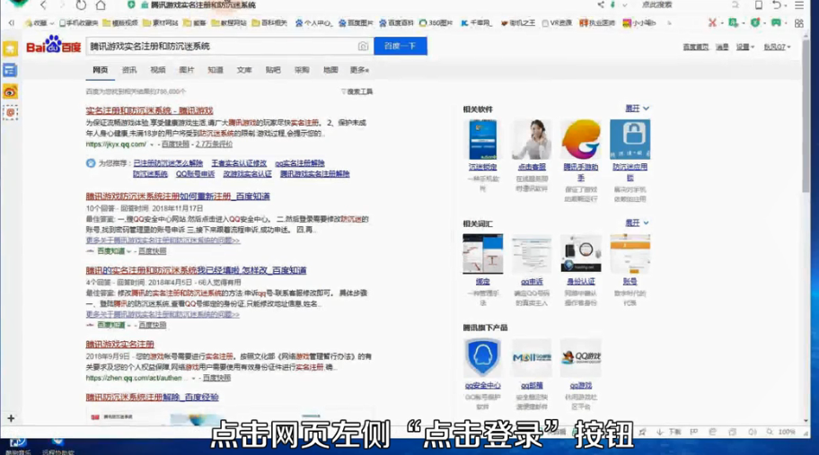This screenshot has width=819, height=455.
Task: Click the green shield security icon in the address bar
Action: (131, 4)
